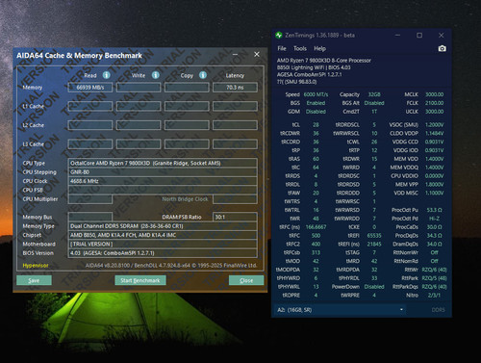Close the ZenTimings window

(x=441, y=36)
